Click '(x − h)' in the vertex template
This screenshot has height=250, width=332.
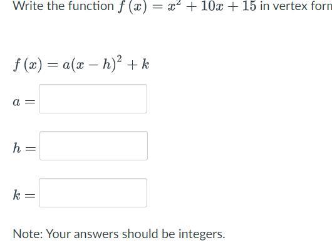(x=94, y=65)
